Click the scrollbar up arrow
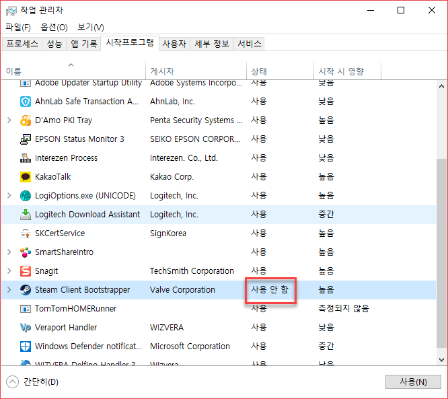The image size is (448, 399). [x=441, y=86]
